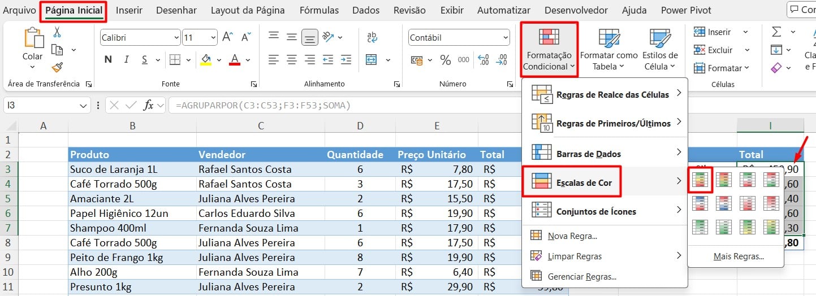Toggle the bottom align button
Image resolution: width=816 pixels, height=296 pixels.
(x=309, y=37)
